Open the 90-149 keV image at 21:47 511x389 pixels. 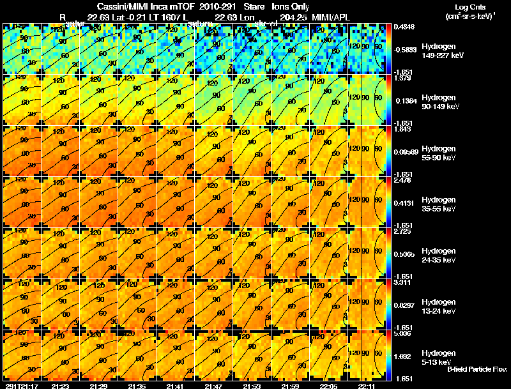click(x=214, y=100)
